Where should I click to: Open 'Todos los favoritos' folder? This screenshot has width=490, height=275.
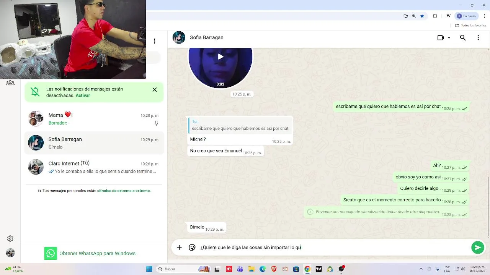(470, 26)
